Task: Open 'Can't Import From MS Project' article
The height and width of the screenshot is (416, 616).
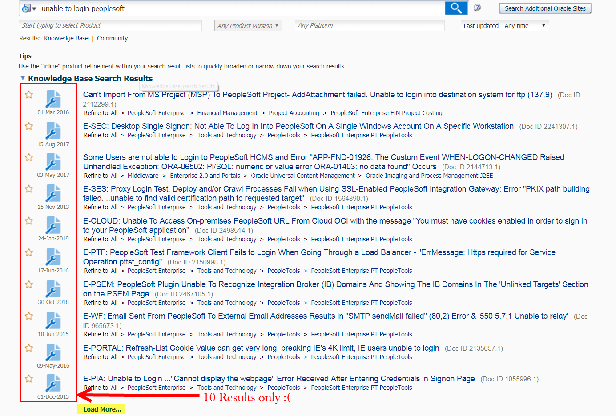Action: [x=318, y=95]
